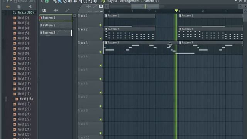247x139 pixels.
Task: Select Pattern 2 in the picker list
Action: [56, 25]
